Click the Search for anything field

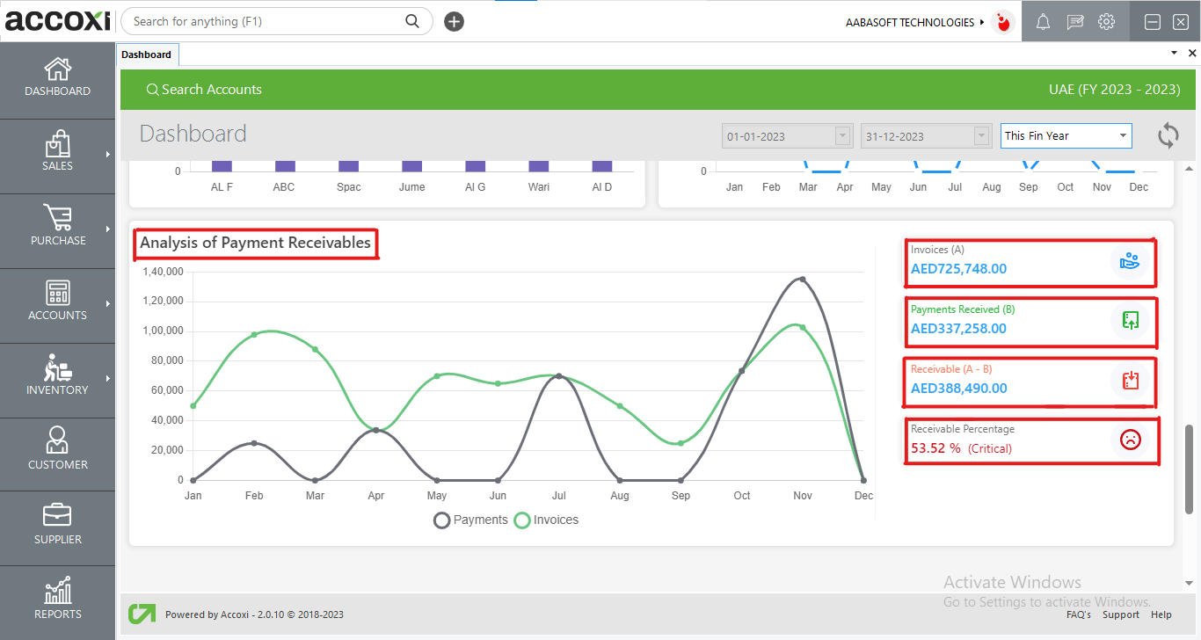click(264, 21)
